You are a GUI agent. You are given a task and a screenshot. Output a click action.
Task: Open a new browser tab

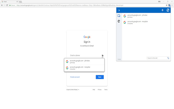pyautogui.click(x=20, y=2)
